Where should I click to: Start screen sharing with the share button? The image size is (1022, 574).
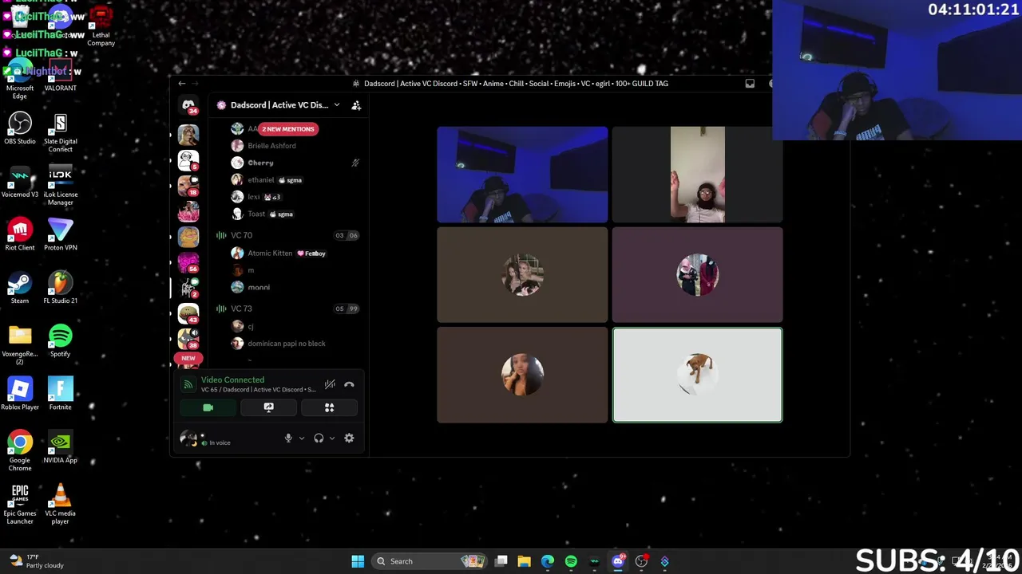click(x=268, y=407)
